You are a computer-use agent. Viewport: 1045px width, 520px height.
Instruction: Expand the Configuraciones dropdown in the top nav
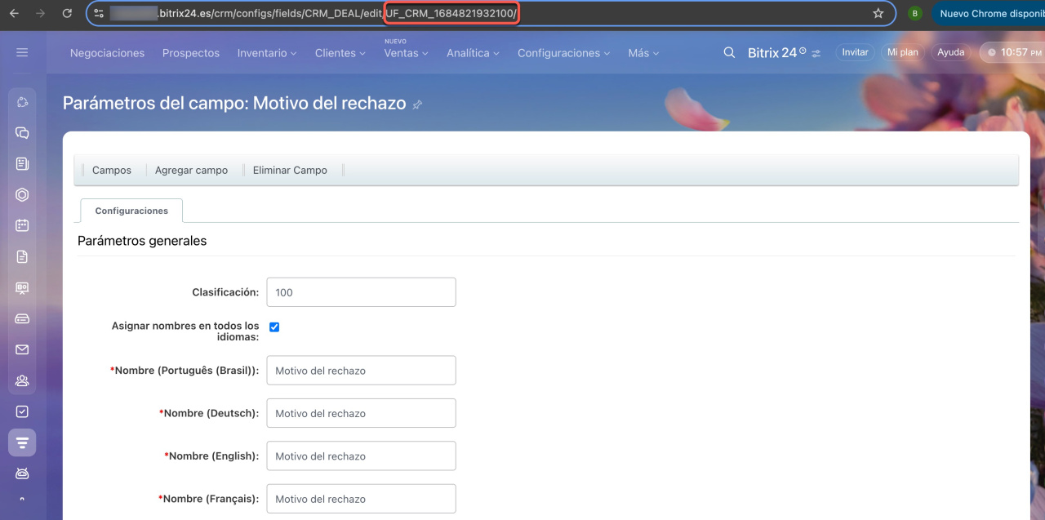tap(563, 53)
